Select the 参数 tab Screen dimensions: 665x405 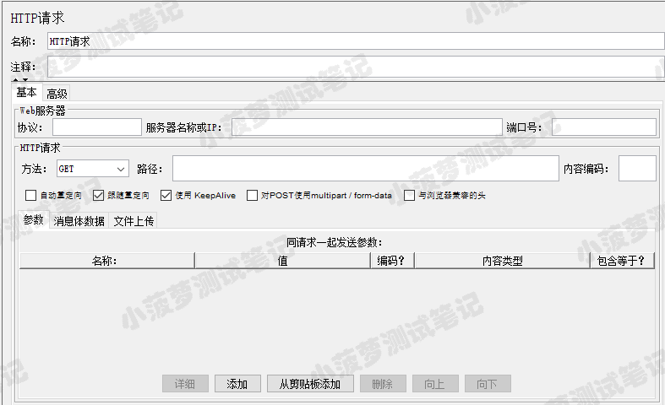(x=33, y=220)
